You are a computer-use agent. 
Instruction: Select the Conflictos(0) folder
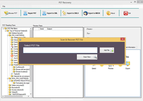pyautogui.click(x=20, y=67)
